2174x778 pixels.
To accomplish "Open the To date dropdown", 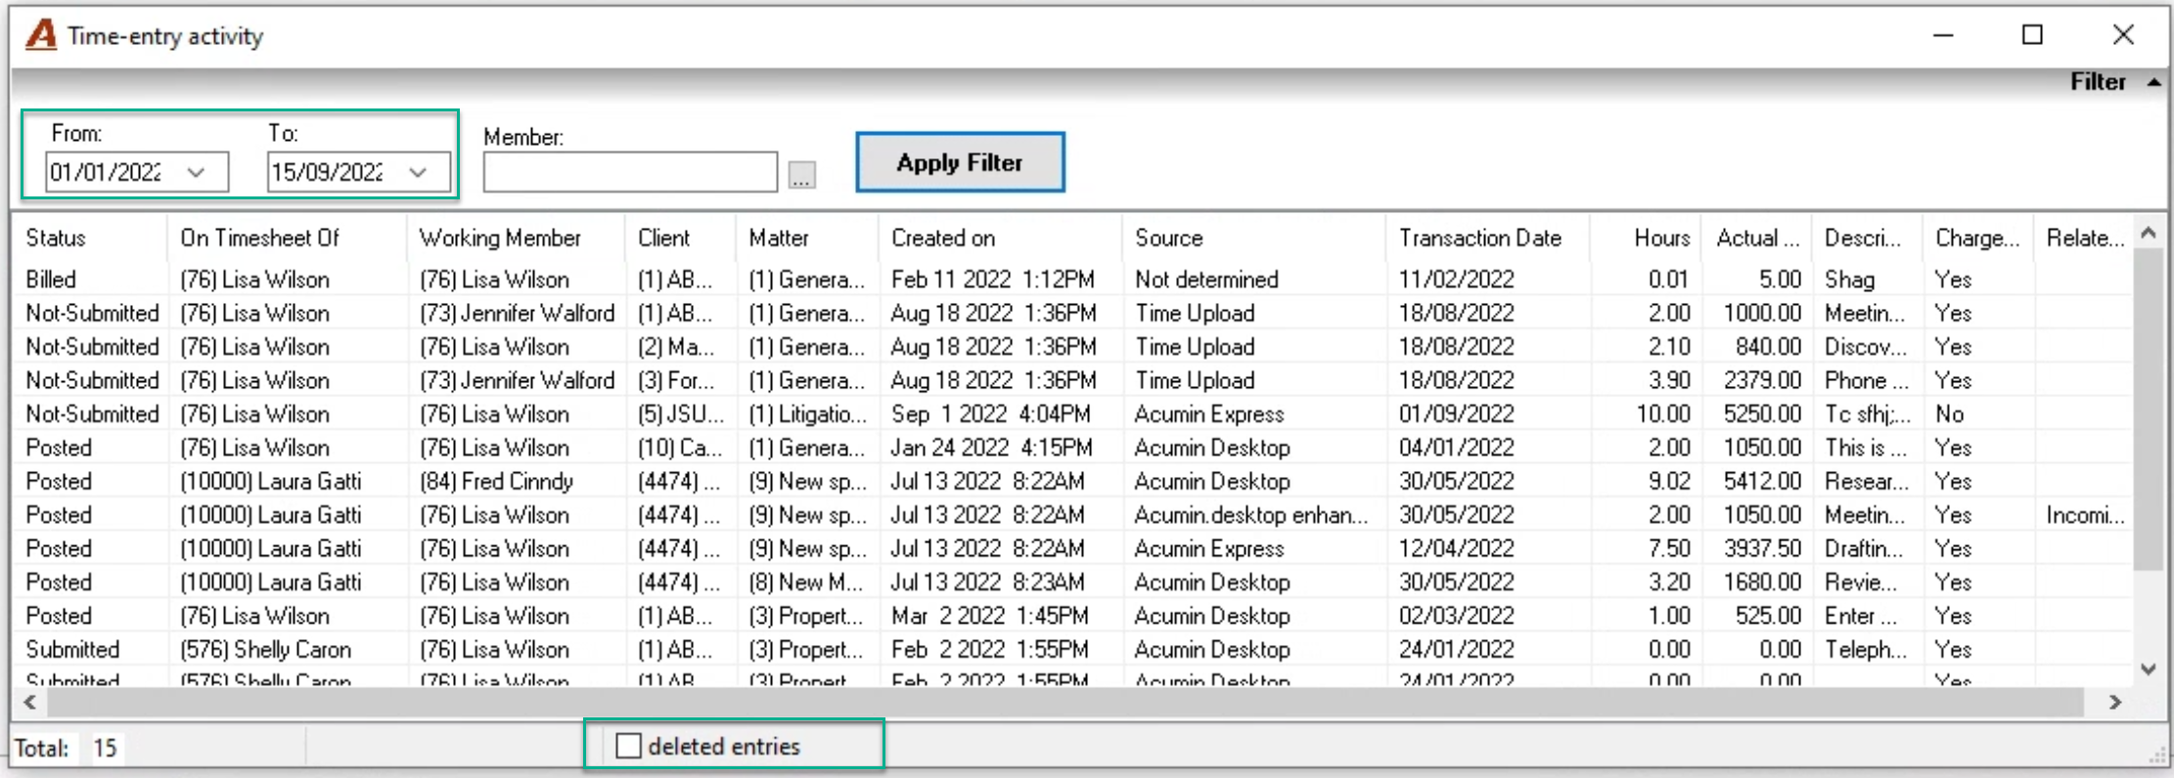I will (419, 172).
